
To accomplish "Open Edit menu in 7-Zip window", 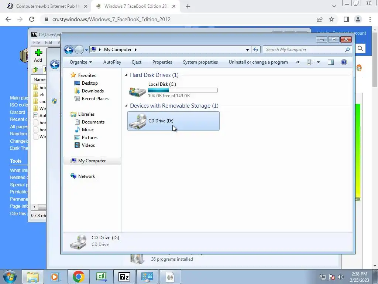I will coord(49,43).
